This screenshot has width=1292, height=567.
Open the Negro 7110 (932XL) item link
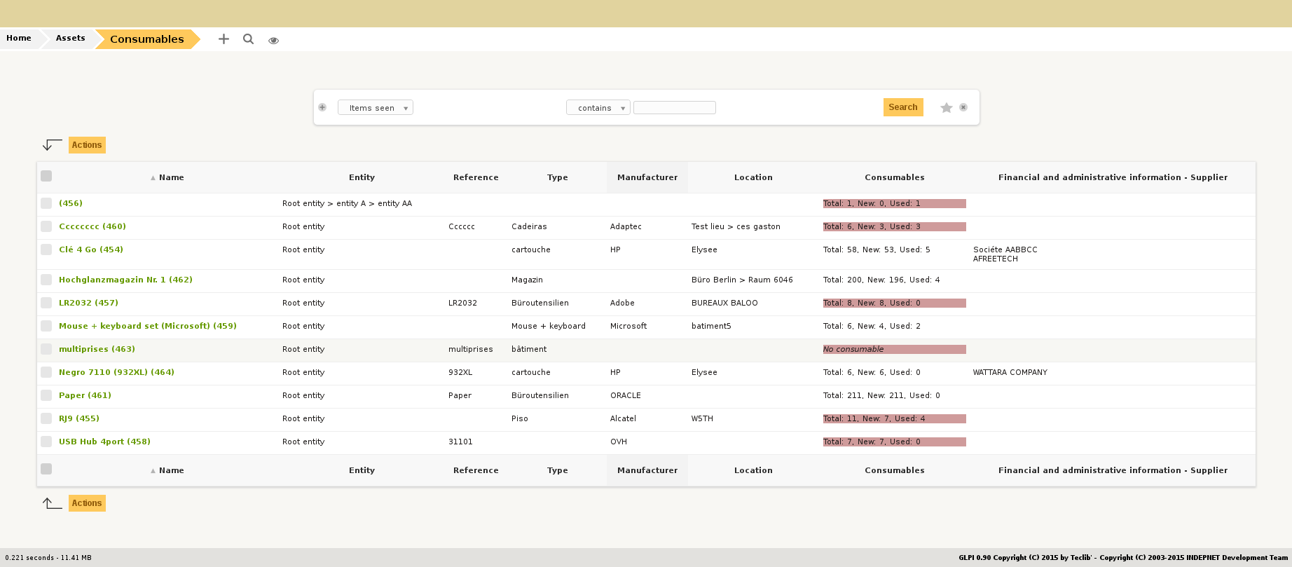tap(116, 372)
